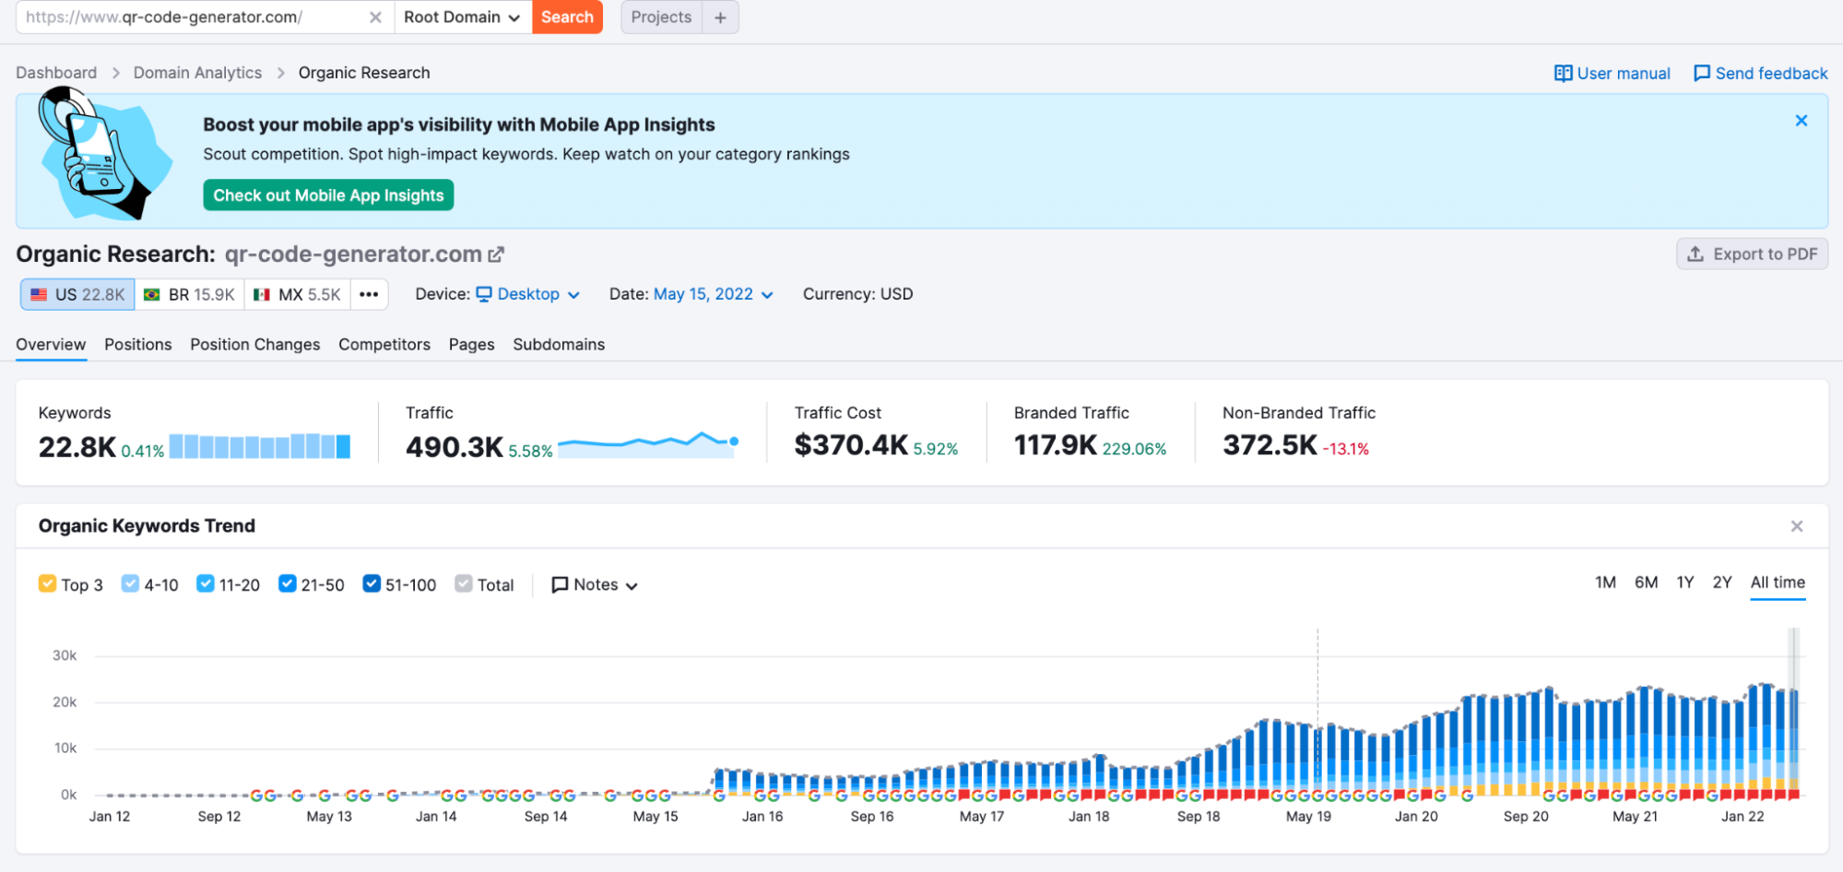
Task: Select the 1M time range
Action: point(1605,583)
